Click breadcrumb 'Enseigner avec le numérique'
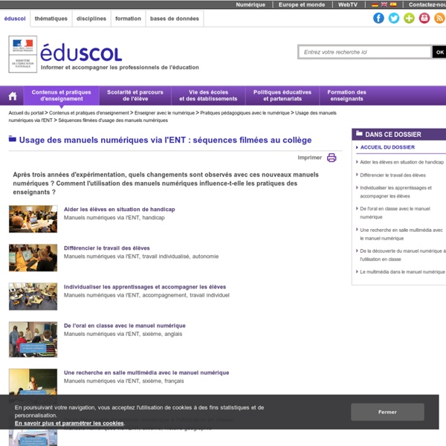Viewport: 446px width, 446px height. pos(165,113)
